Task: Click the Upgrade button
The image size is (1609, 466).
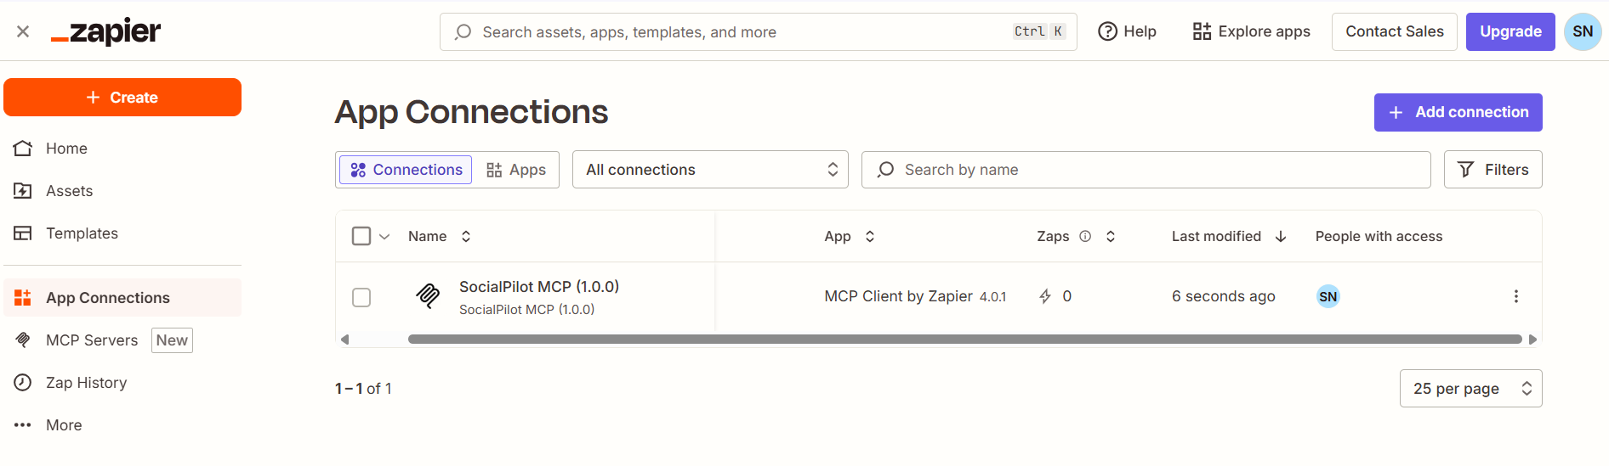Action: (x=1510, y=31)
